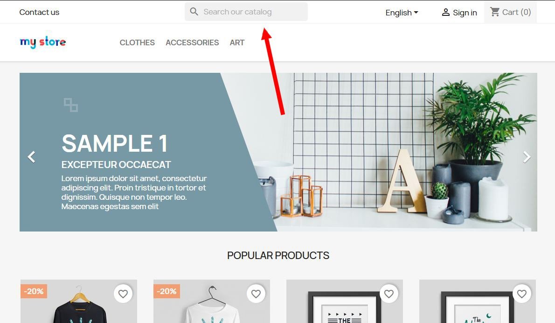Viewport: 555px width, 323px height.
Task: Open the Sample 1 banner slide
Action: click(278, 152)
